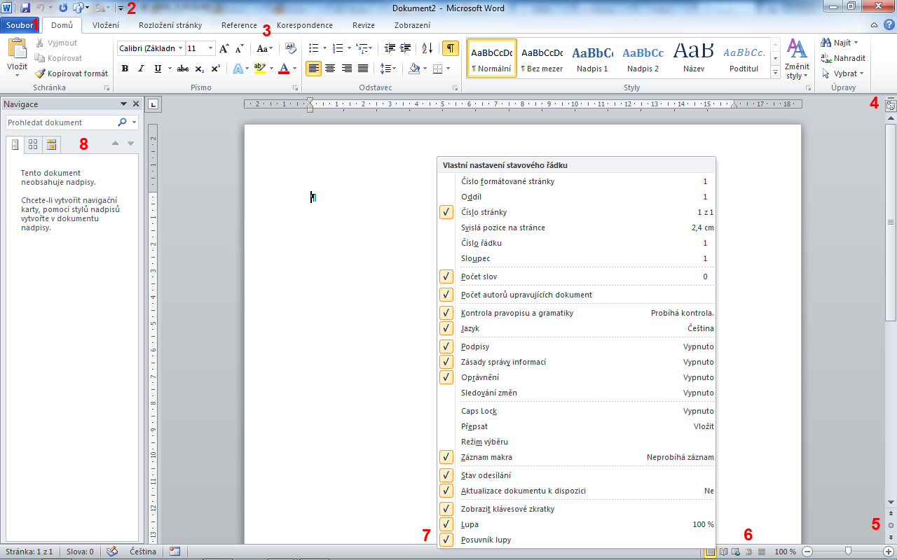Start a bulleted list
Image resolution: width=897 pixels, height=560 pixels.
click(313, 48)
